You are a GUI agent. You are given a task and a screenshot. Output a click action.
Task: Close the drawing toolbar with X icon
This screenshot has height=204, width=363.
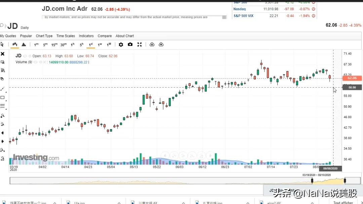[x=3, y=54]
